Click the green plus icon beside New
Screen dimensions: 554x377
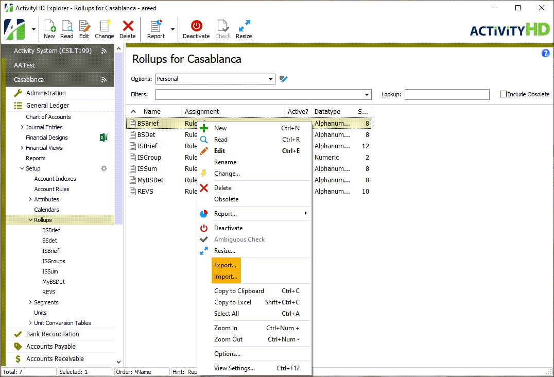coord(204,128)
